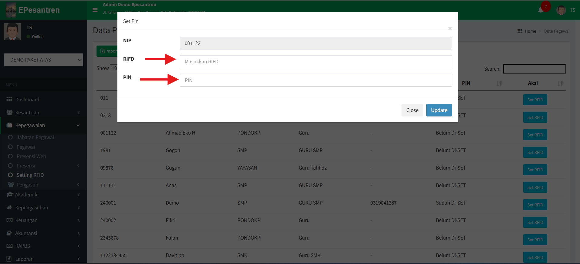The width and height of the screenshot is (580, 264).
Task: Click the Akademik graduation cap icon
Action: click(x=10, y=195)
